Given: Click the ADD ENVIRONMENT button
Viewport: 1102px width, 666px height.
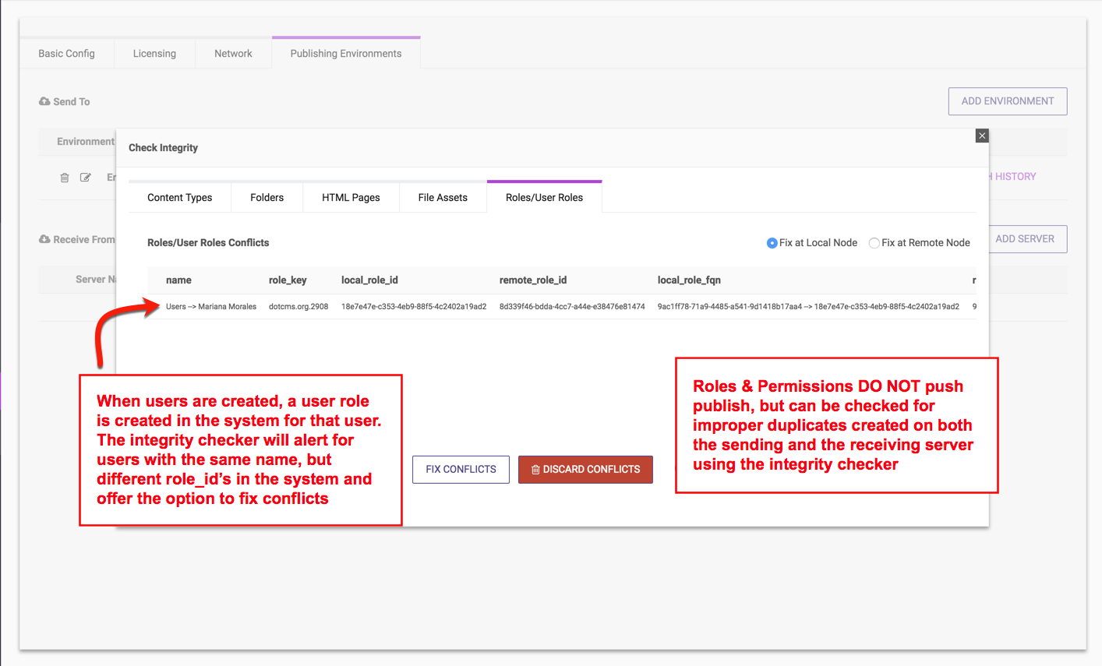Looking at the screenshot, I should pyautogui.click(x=1007, y=101).
